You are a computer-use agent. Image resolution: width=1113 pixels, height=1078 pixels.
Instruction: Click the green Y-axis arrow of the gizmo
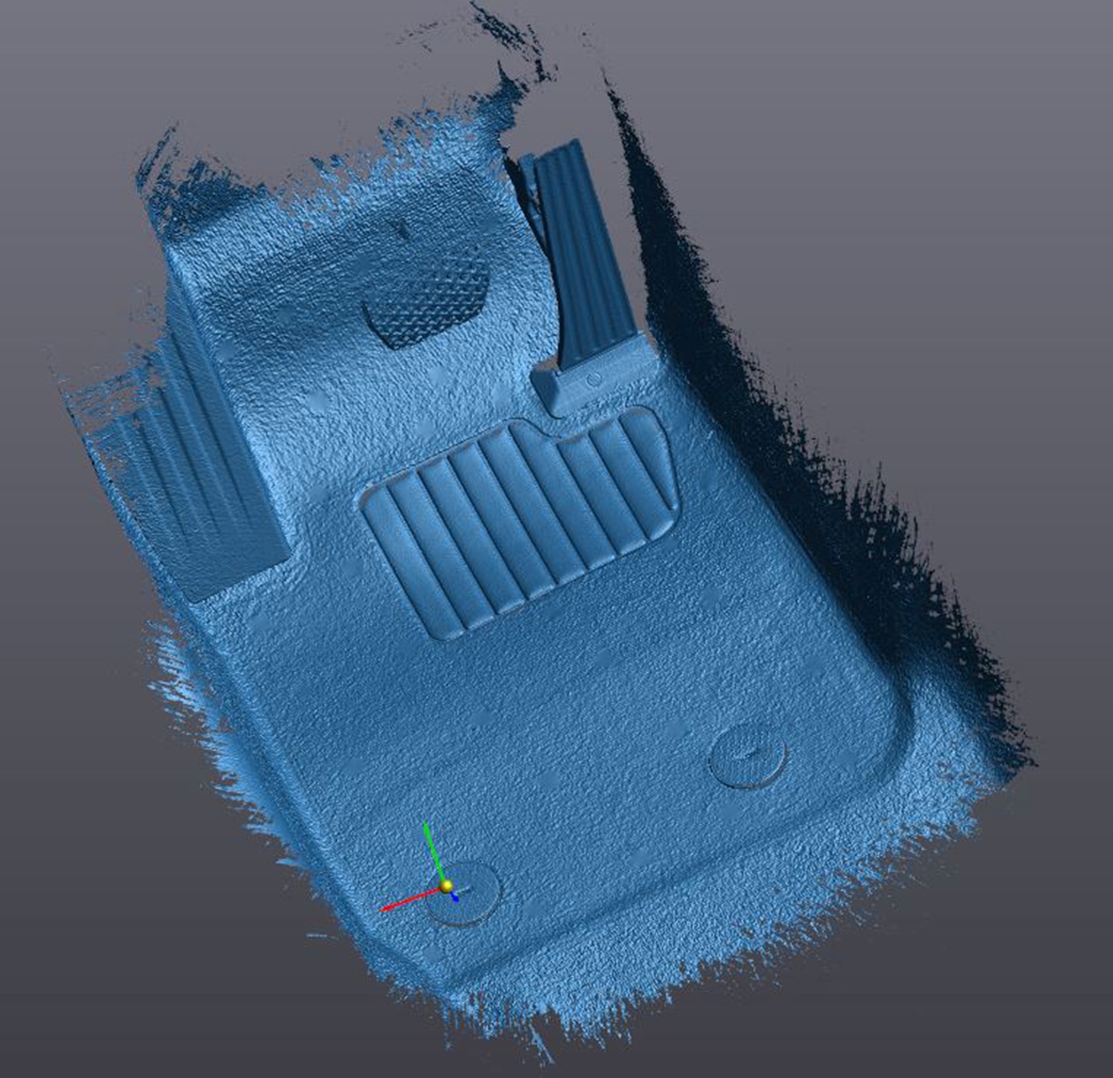coord(432,849)
